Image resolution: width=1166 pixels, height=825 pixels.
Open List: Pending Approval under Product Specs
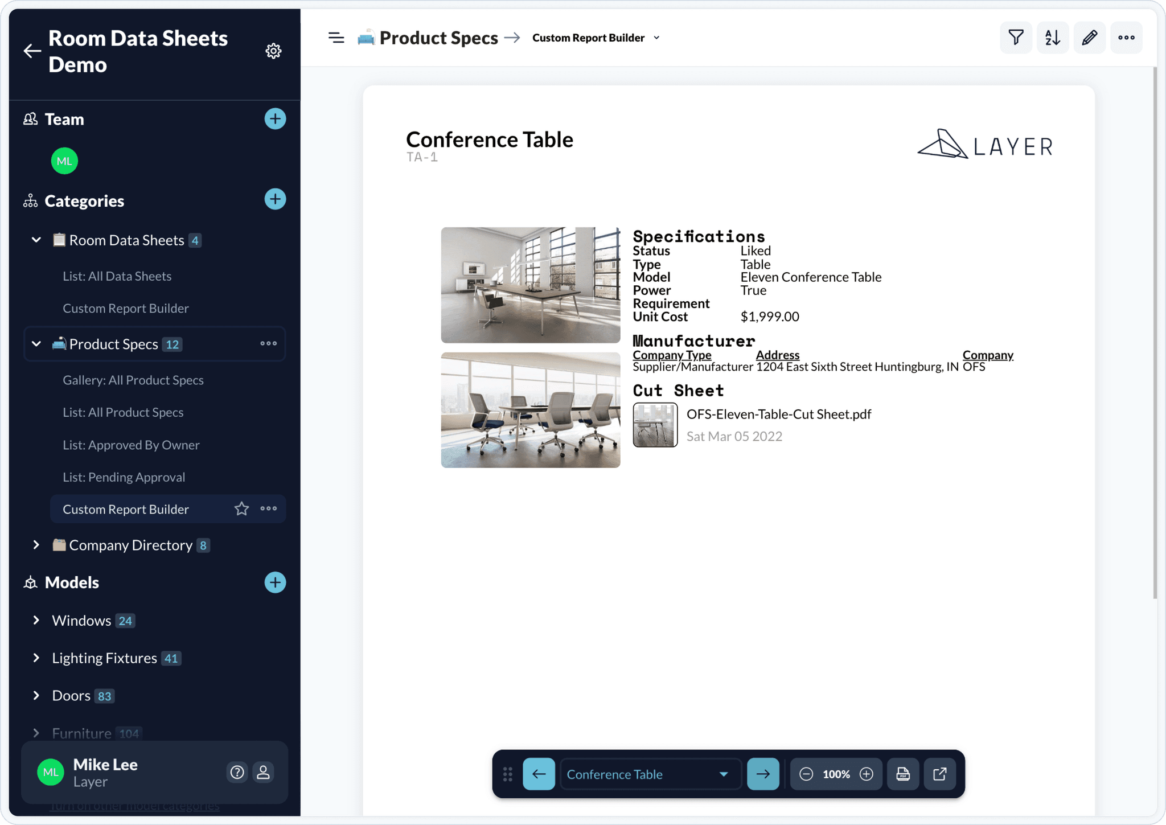[x=124, y=477]
